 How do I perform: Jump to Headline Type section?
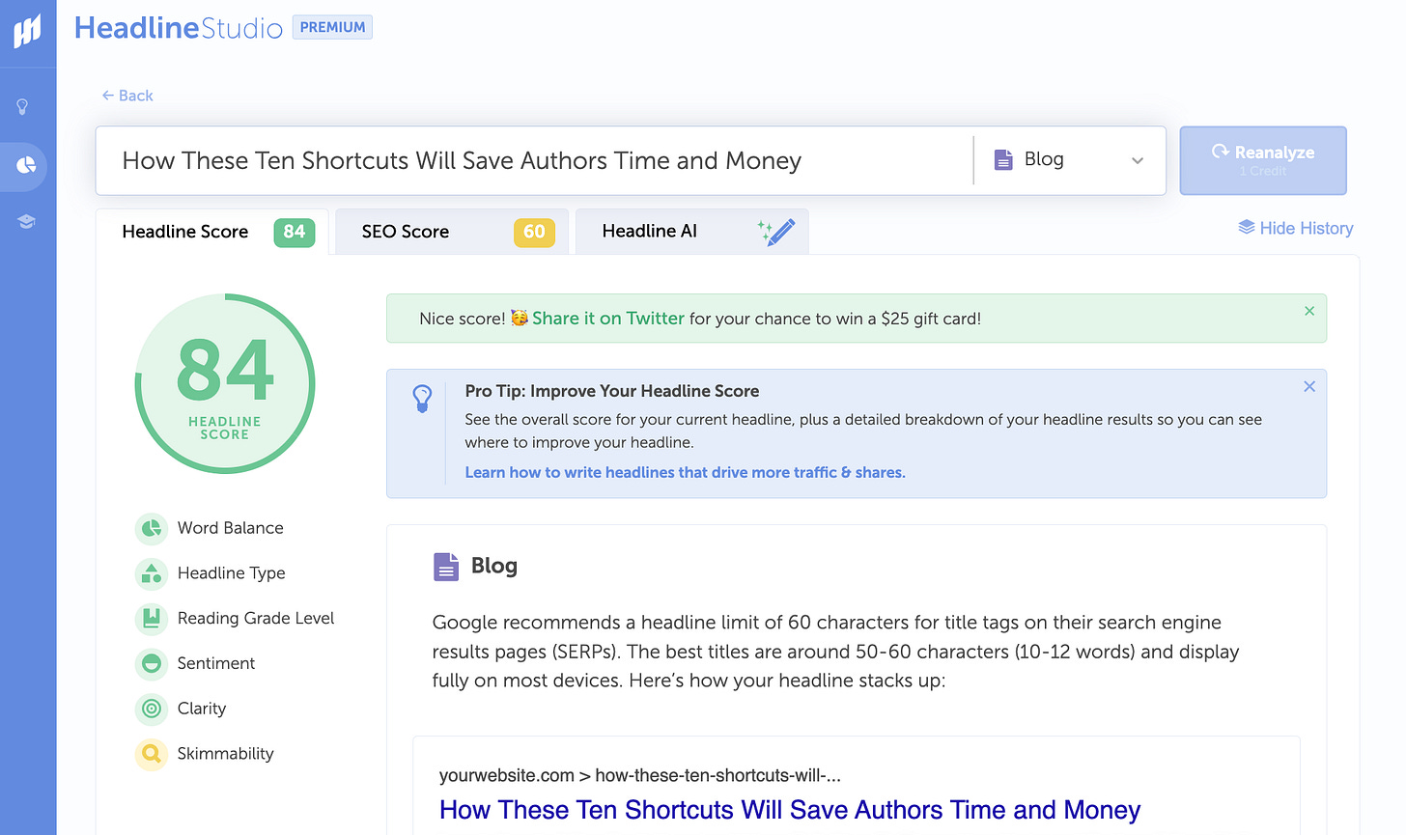click(x=232, y=573)
